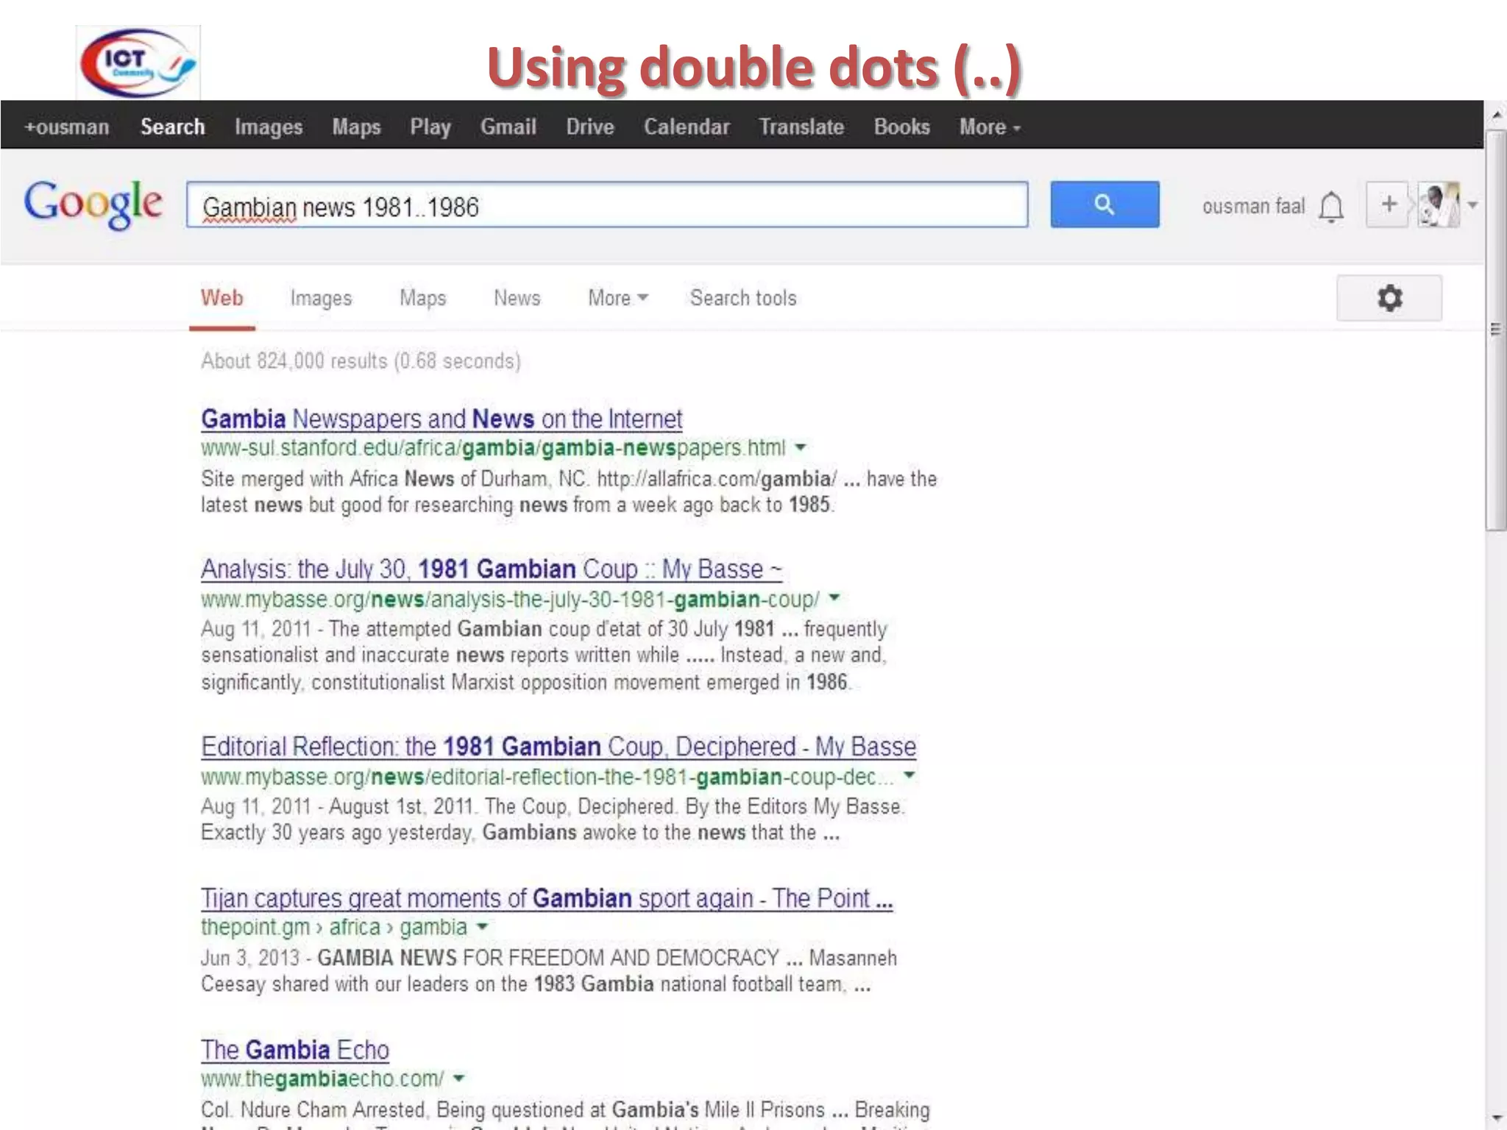This screenshot has width=1507, height=1130.
Task: Select the Web results tab
Action: (x=221, y=298)
